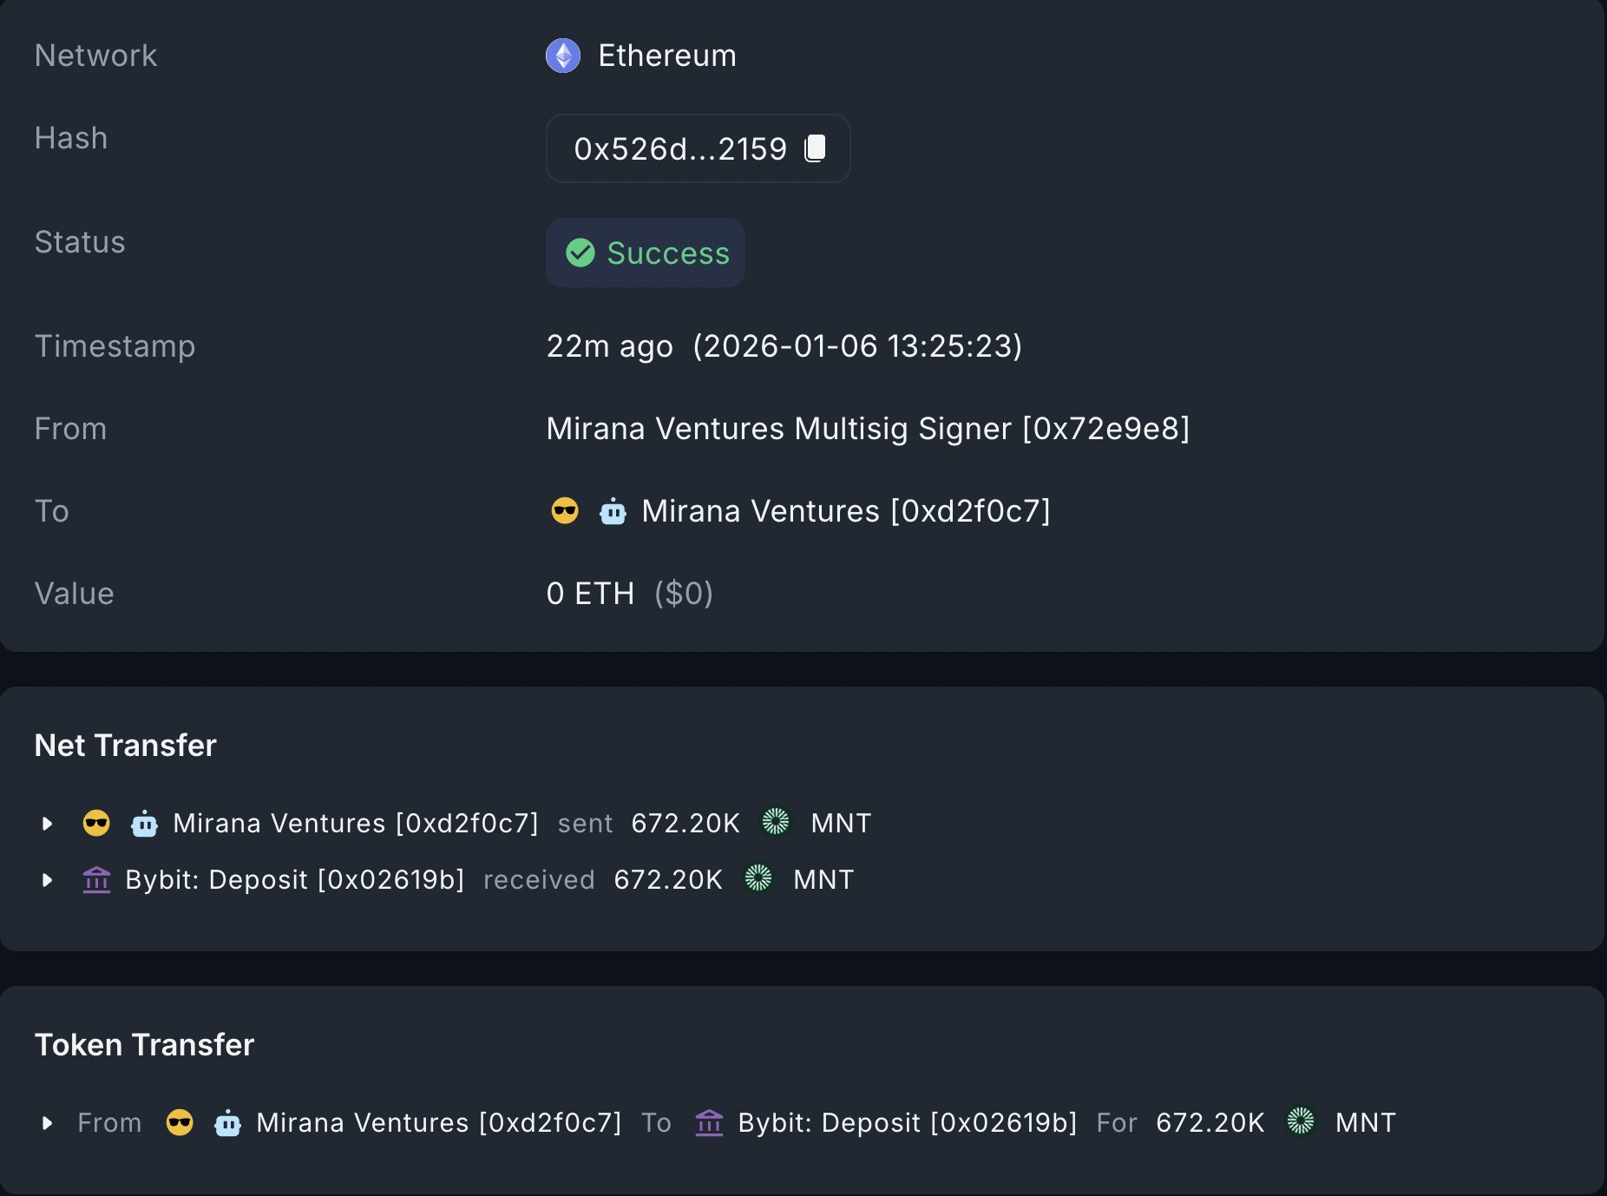Viewport: 1607px width, 1196px height.
Task: Click the Ethereum network logo icon
Action: click(x=563, y=56)
